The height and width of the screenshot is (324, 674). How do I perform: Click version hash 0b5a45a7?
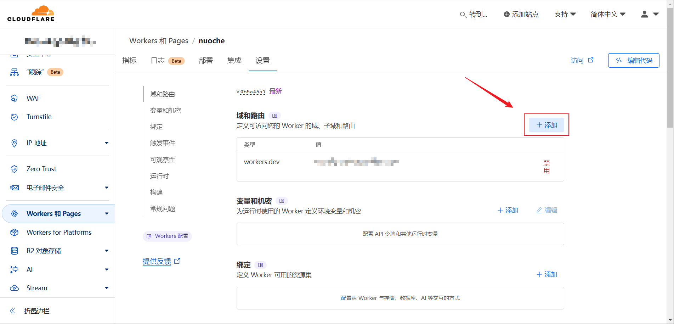tap(253, 91)
